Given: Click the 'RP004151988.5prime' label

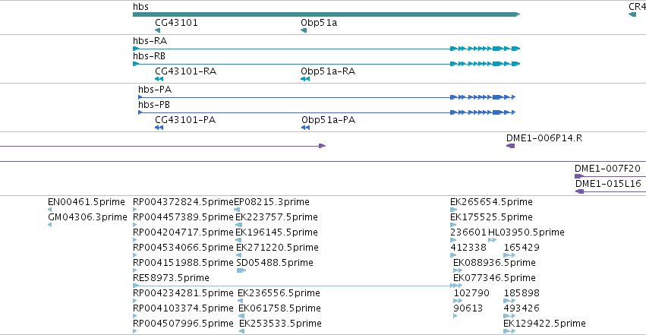Looking at the screenshot, I should [x=183, y=263].
